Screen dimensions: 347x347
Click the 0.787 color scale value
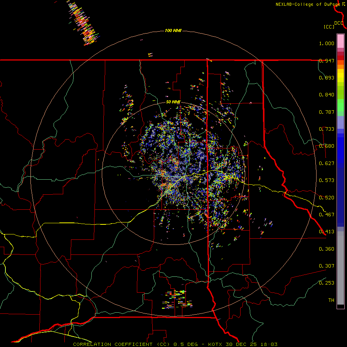(327, 112)
